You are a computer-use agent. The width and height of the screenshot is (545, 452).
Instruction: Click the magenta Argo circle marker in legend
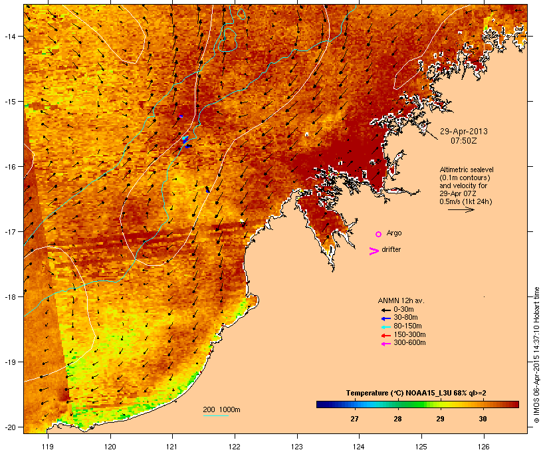pyautogui.click(x=379, y=234)
